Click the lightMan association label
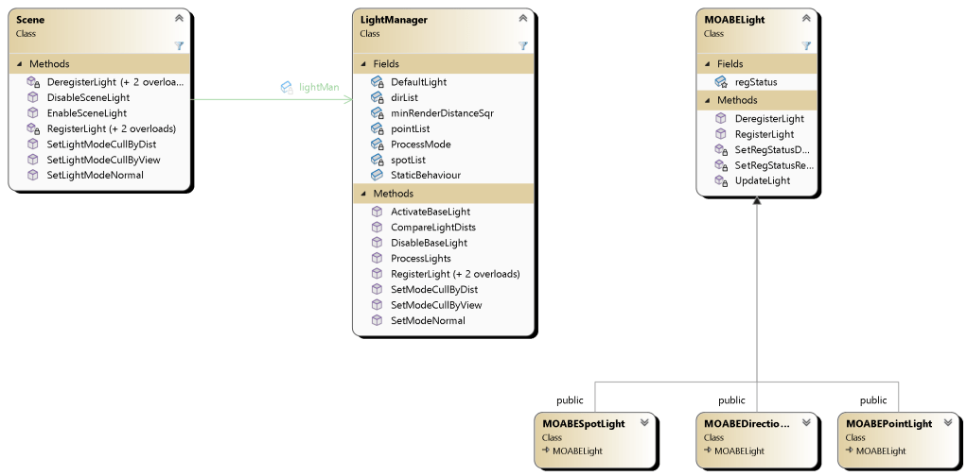Screen dimensions: 967x476 [318, 87]
